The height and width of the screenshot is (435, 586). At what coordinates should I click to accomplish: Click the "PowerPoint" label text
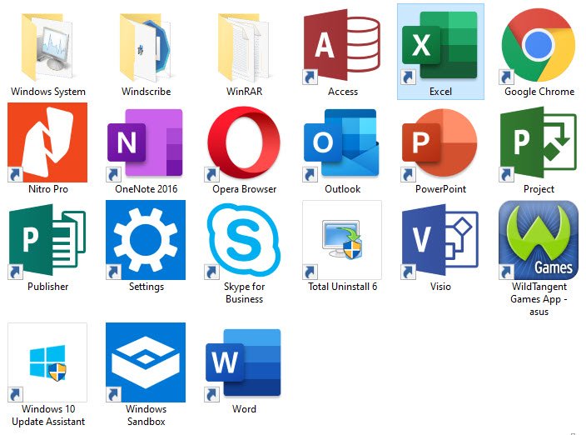(440, 189)
